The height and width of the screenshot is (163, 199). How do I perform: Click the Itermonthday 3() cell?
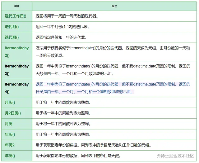pos(17,70)
